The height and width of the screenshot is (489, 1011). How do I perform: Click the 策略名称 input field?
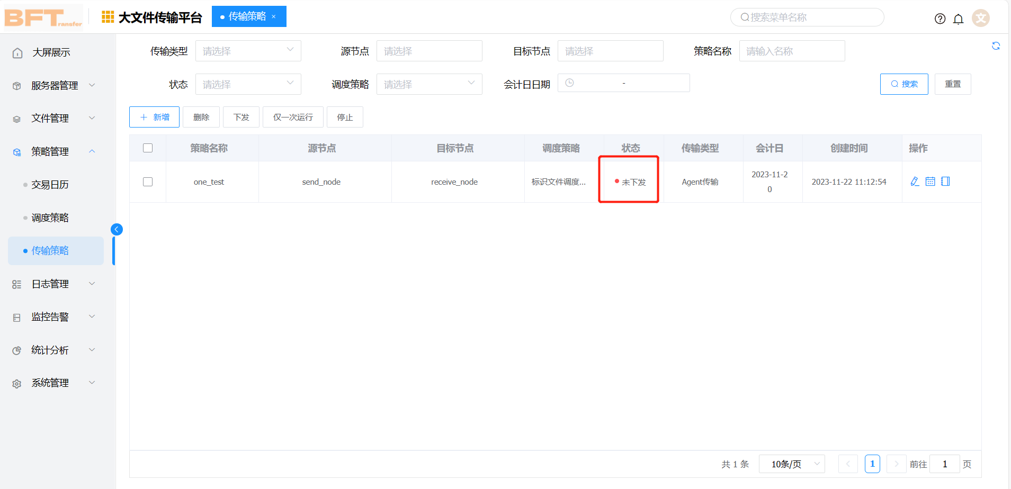[792, 51]
